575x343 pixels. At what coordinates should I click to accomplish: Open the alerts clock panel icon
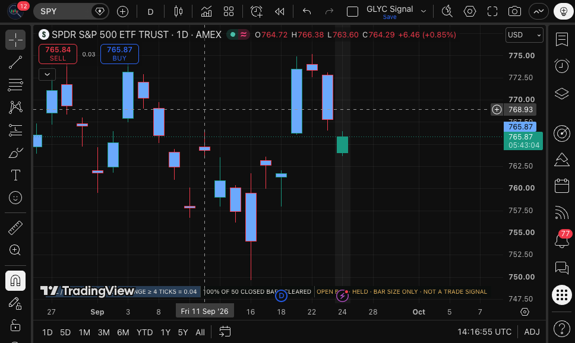(562, 66)
